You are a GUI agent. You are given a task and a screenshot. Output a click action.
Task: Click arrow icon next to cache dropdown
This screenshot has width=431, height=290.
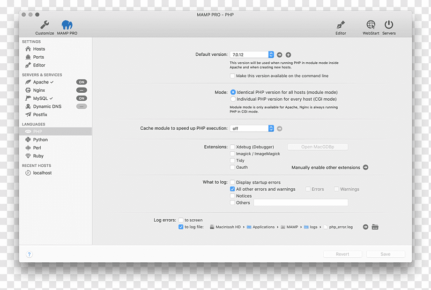pyautogui.click(x=280, y=129)
